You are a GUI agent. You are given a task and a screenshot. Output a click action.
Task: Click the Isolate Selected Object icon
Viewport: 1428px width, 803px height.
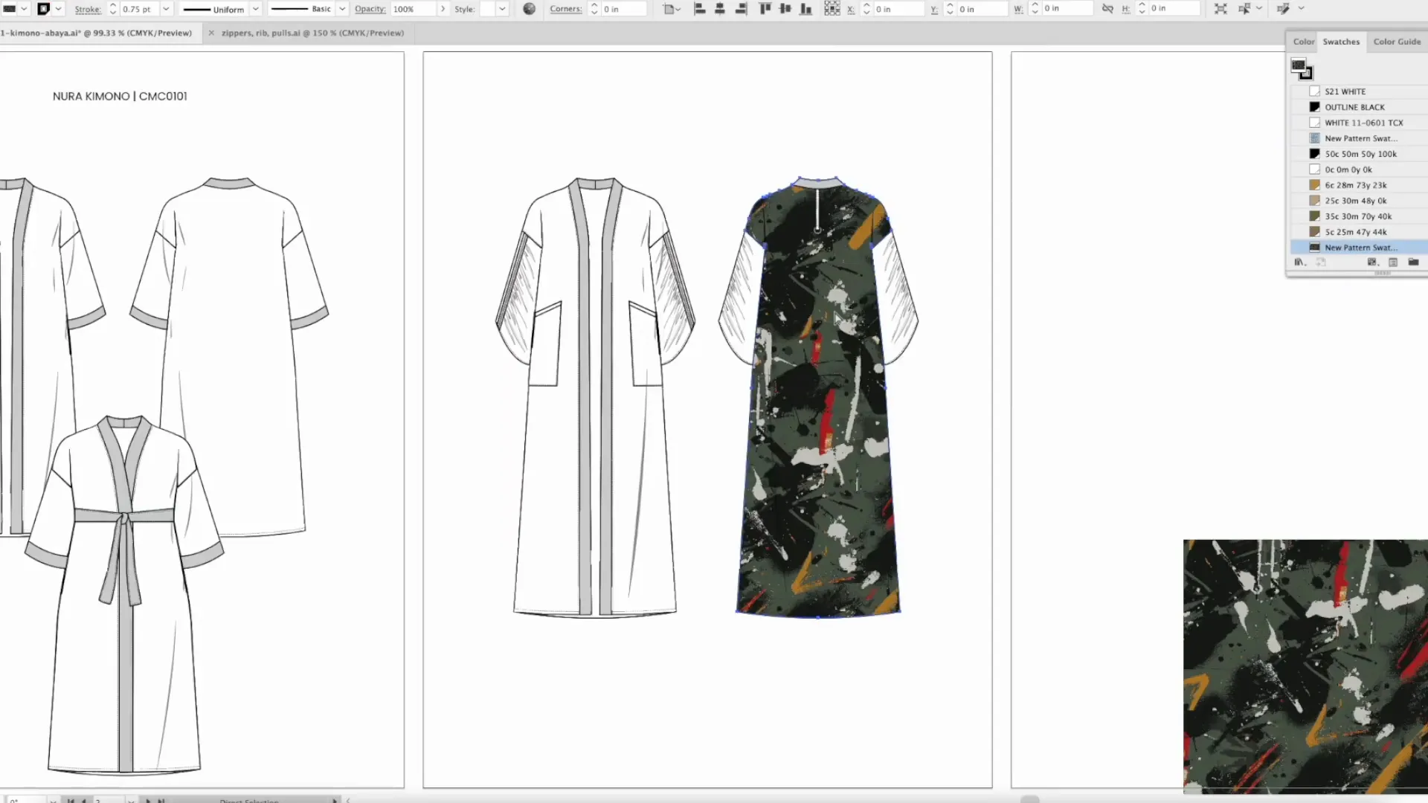pyautogui.click(x=1220, y=9)
